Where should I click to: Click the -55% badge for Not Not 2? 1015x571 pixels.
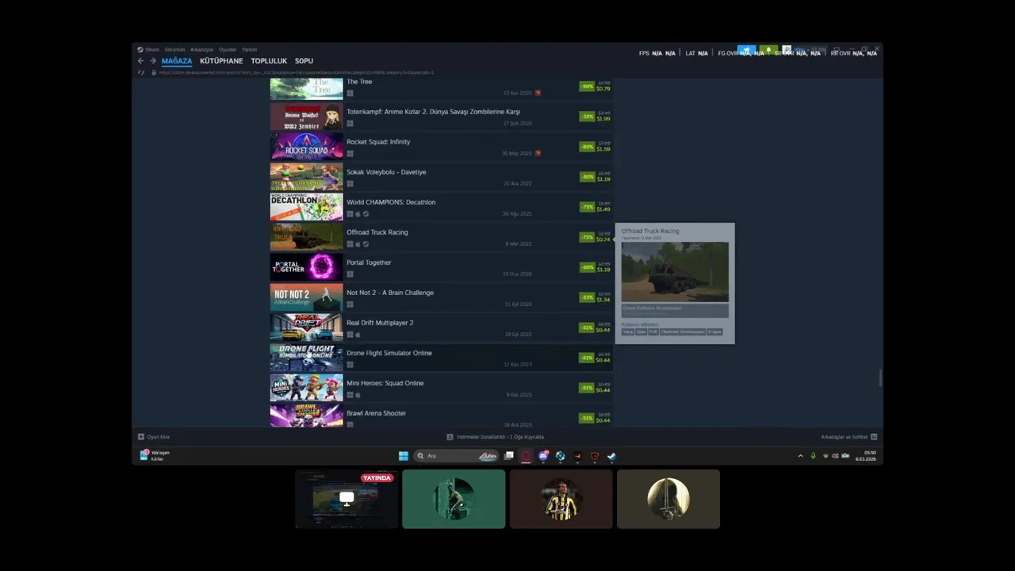[587, 297]
